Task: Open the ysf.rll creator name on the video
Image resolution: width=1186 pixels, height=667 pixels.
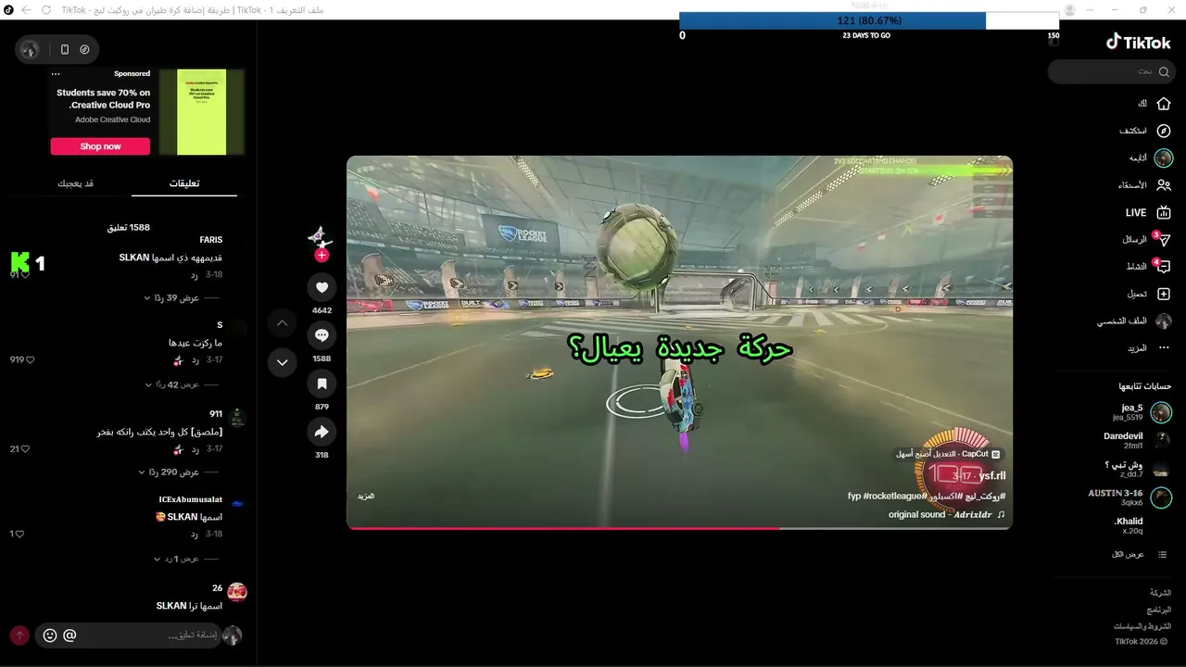Action: pos(992,476)
